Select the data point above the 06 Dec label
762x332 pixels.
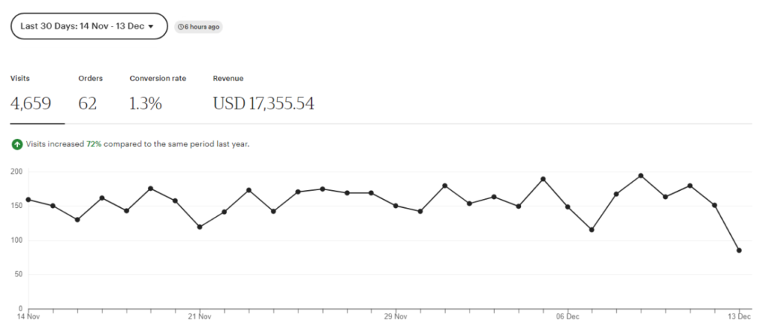click(567, 206)
